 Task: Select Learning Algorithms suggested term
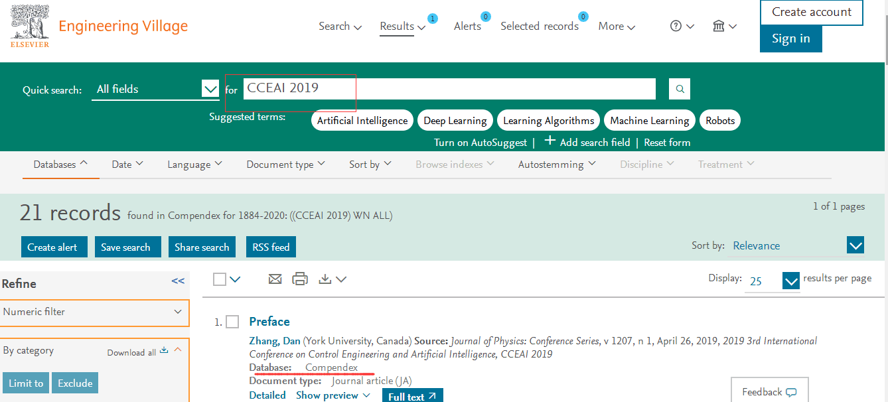pyautogui.click(x=548, y=120)
